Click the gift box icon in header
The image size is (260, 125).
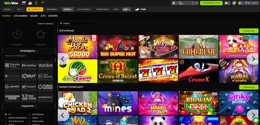234,3
